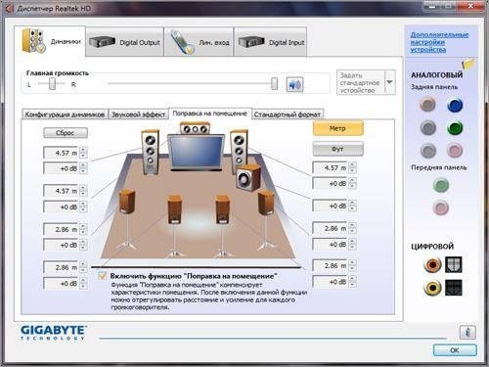Open the Стандартный формат tab
Image resolution: width=489 pixels, height=367 pixels.
coord(288,115)
